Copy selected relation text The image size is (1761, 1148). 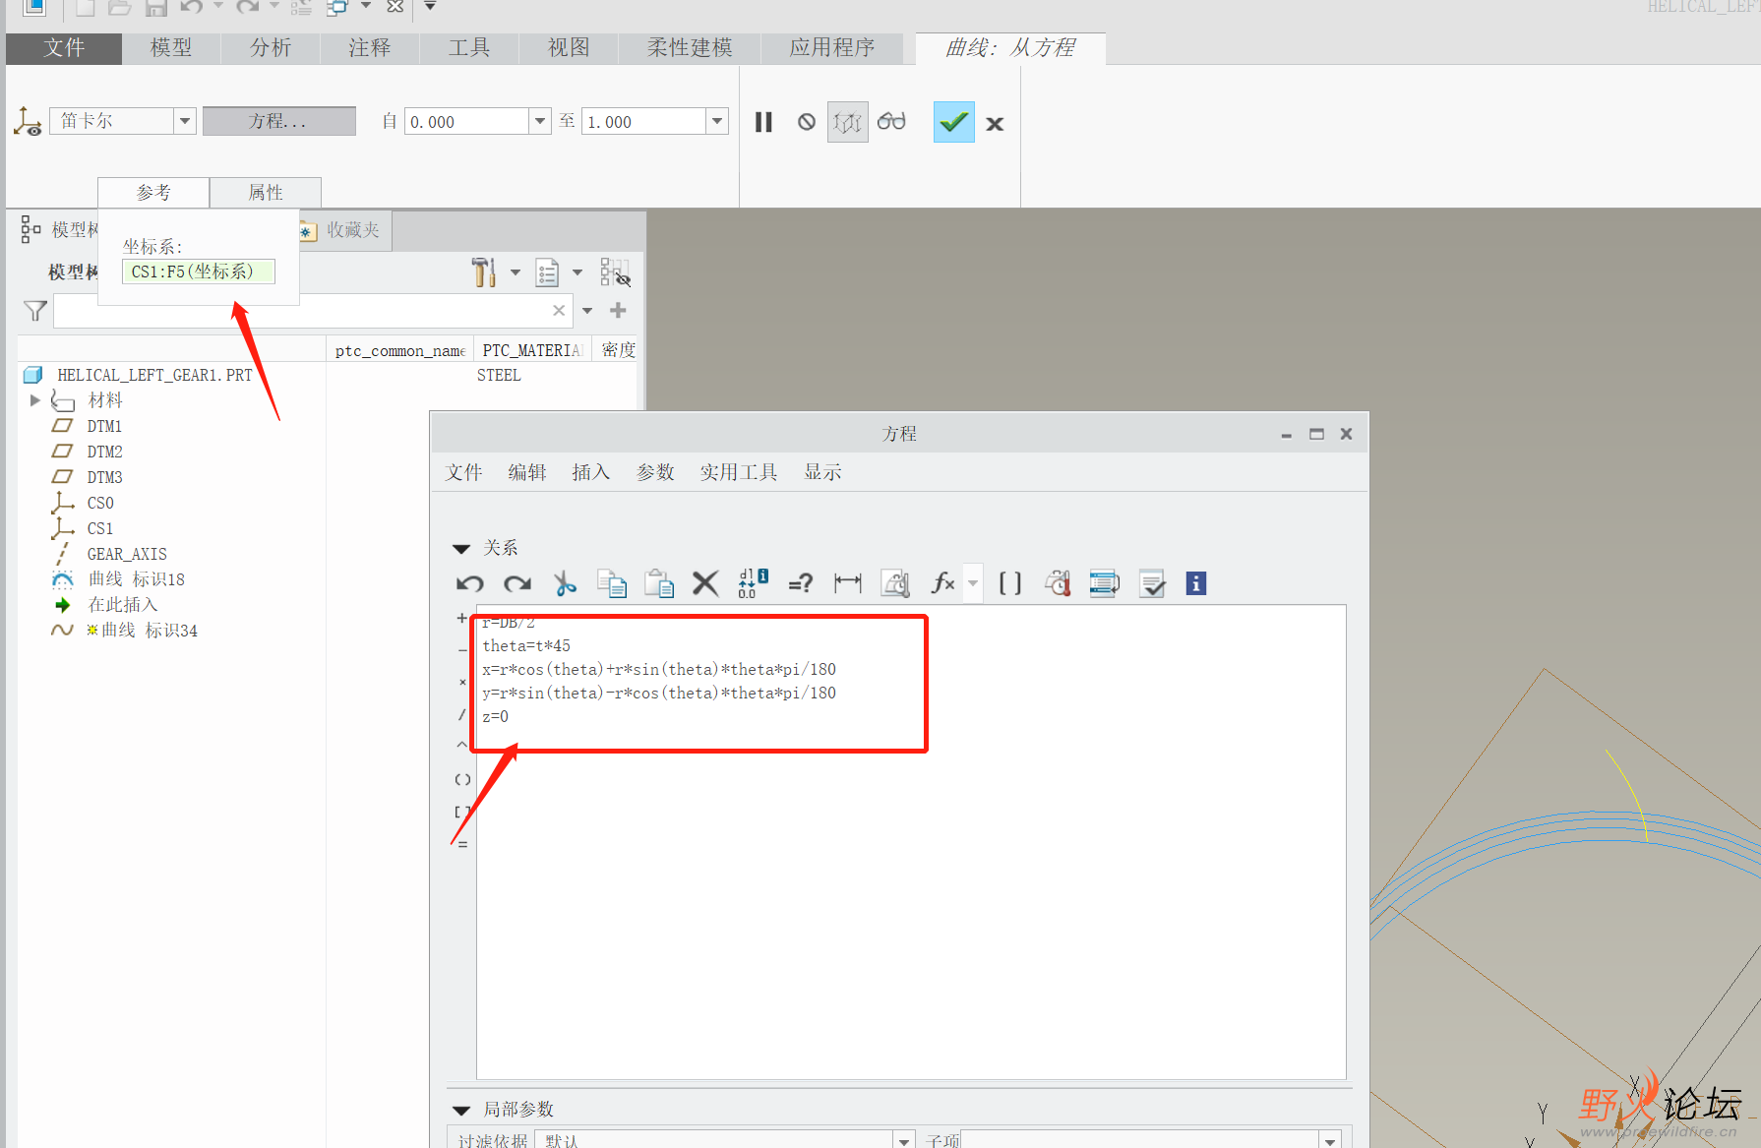[612, 583]
